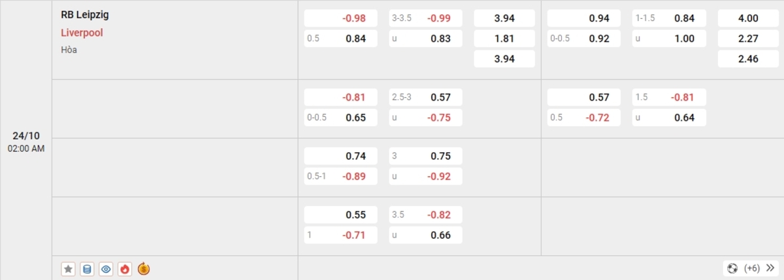The width and height of the screenshot is (784, 280).
Task: Select the first-half 4.00 home odds
Action: (x=748, y=18)
